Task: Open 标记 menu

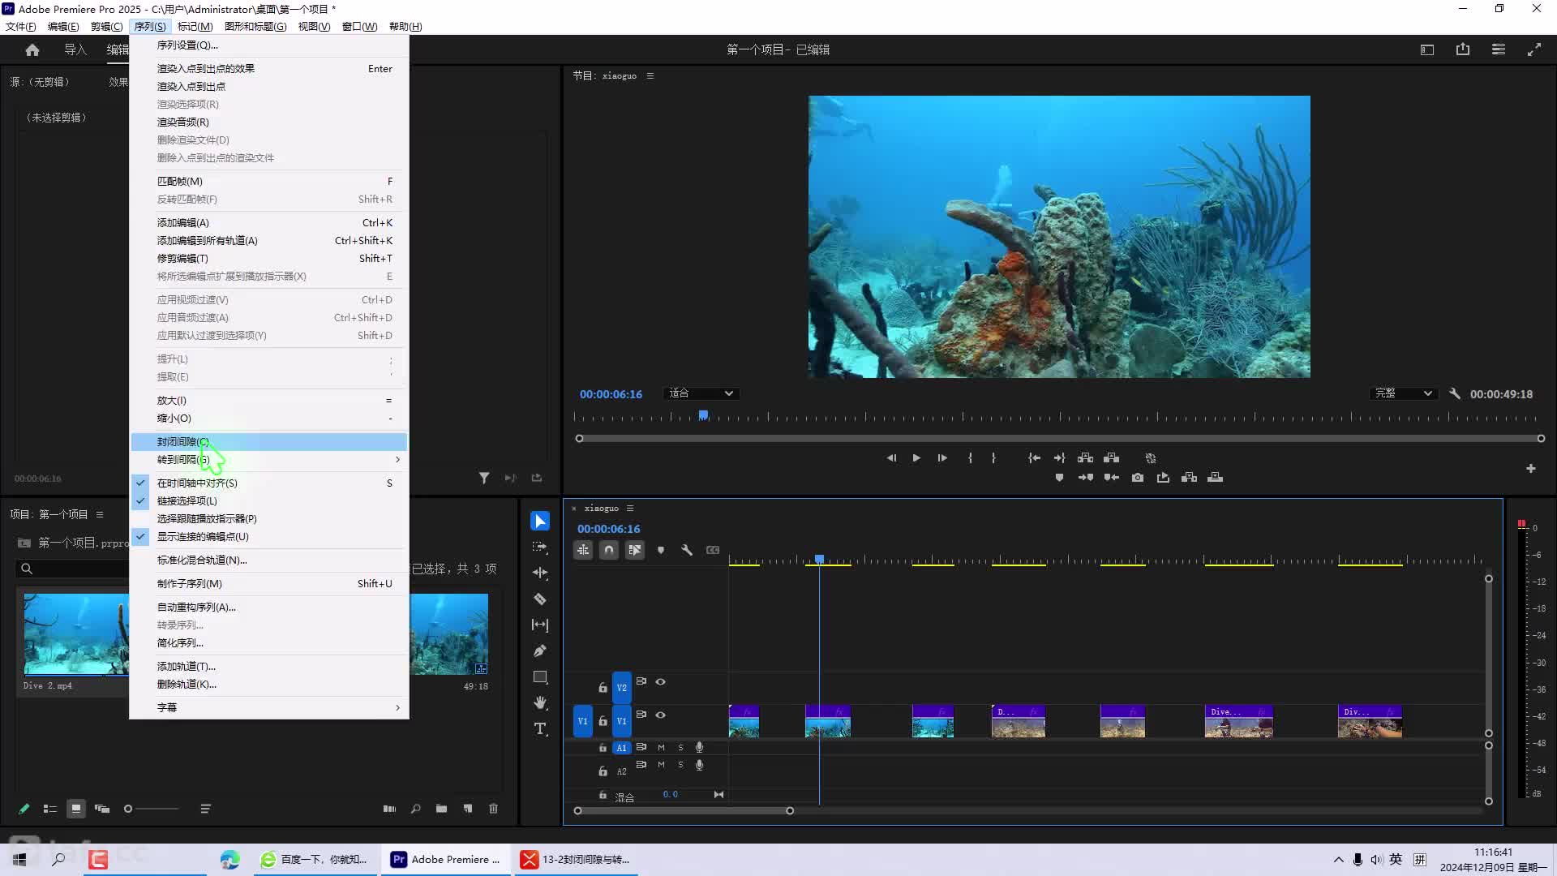Action: point(195,27)
